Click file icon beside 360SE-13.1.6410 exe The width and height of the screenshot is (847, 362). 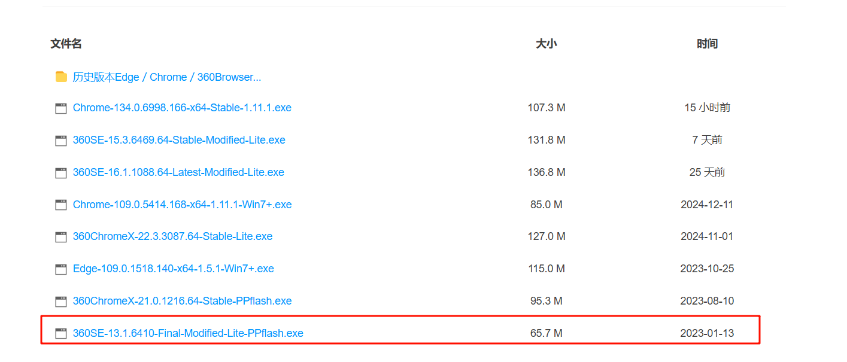coord(61,334)
